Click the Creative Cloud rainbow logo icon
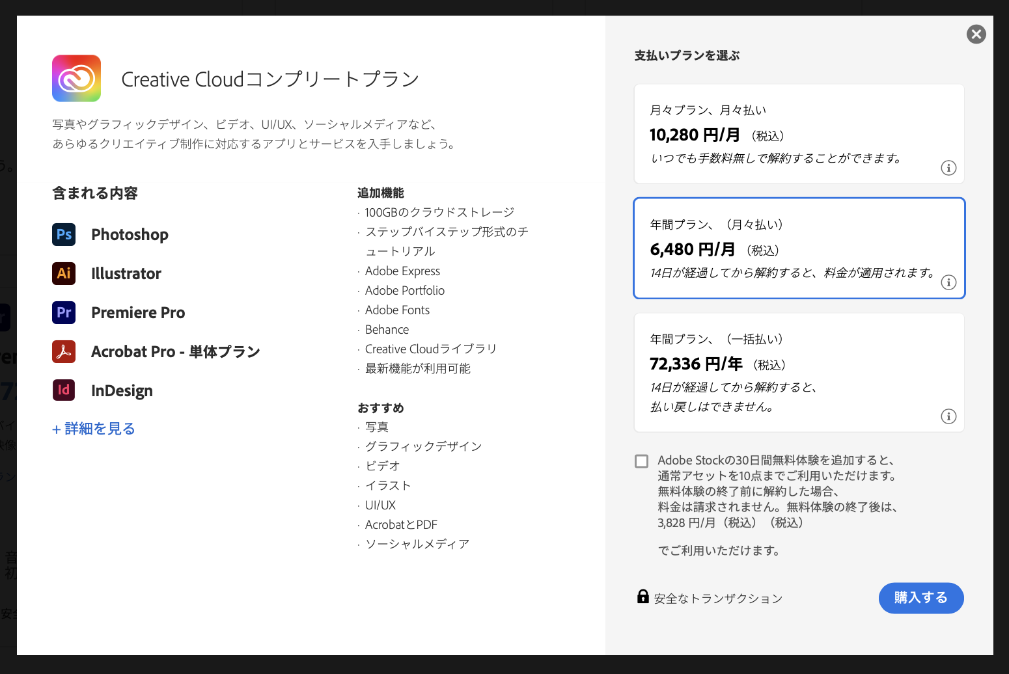1009x674 pixels. tap(76, 78)
